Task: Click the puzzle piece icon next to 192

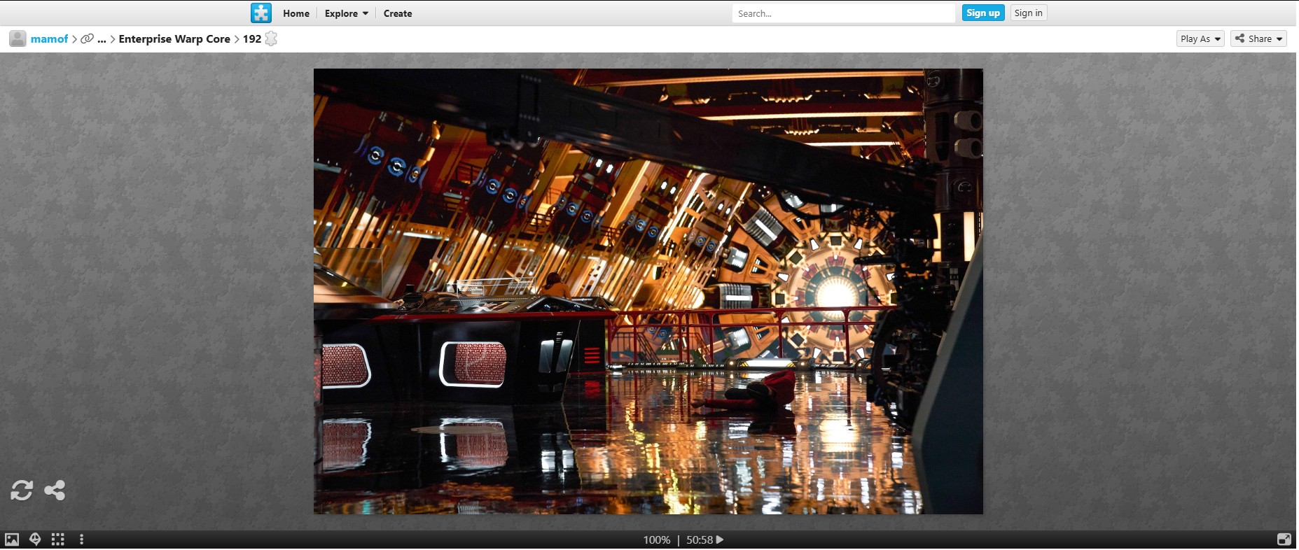Action: pyautogui.click(x=271, y=39)
